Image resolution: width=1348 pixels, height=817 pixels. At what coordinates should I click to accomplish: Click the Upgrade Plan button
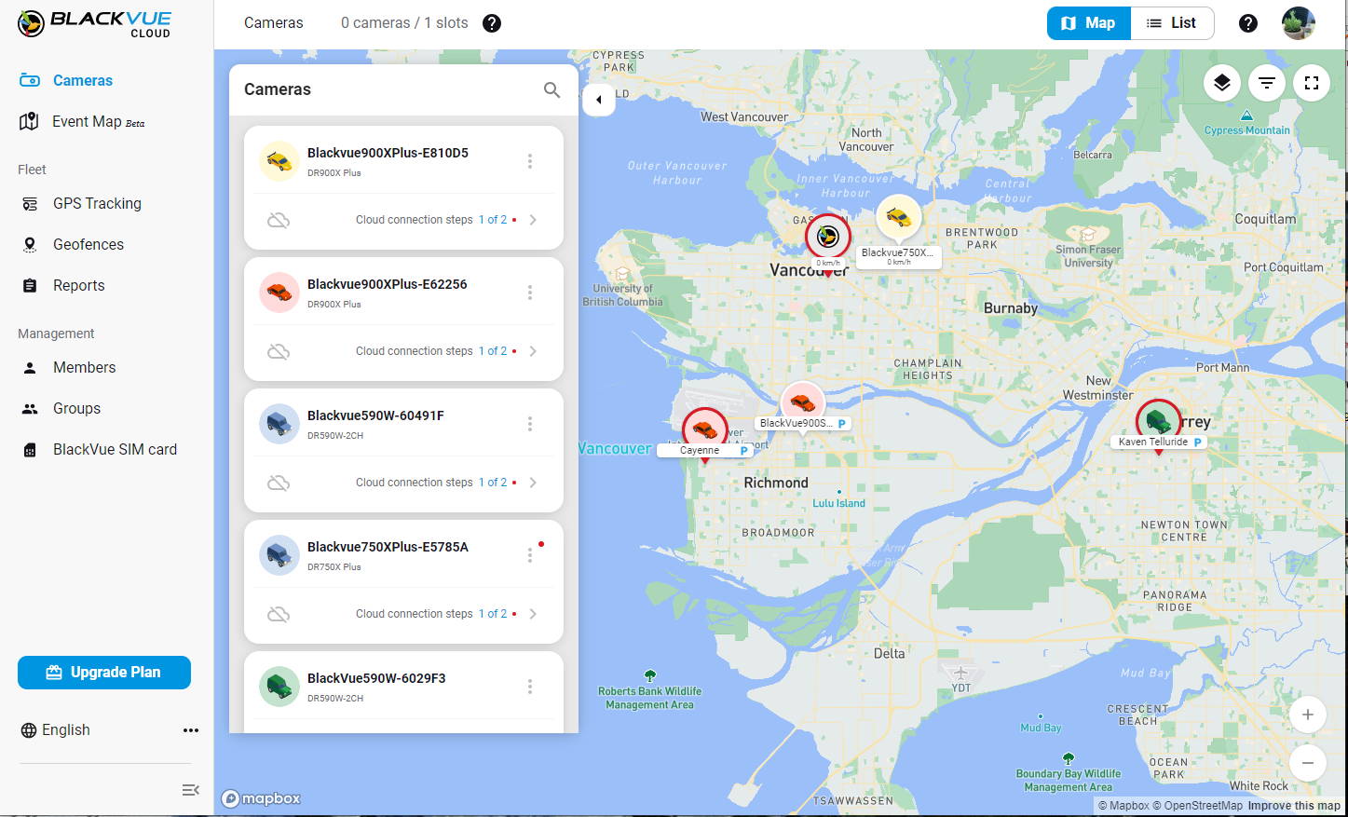(x=104, y=673)
